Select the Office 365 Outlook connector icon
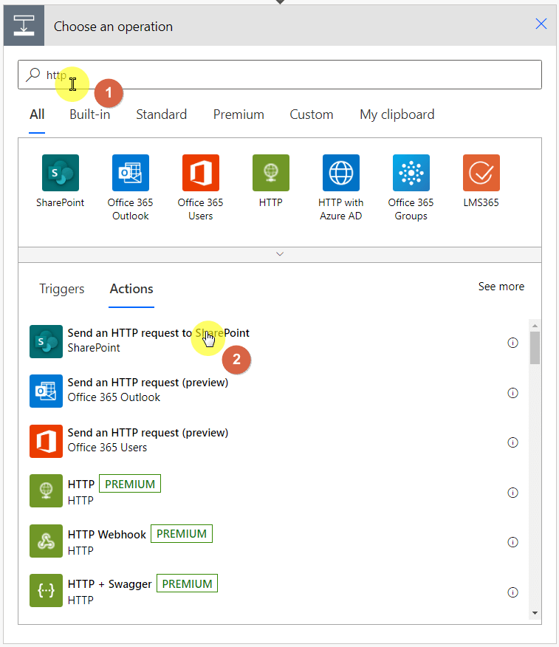The width and height of the screenshot is (559, 647). click(x=131, y=173)
